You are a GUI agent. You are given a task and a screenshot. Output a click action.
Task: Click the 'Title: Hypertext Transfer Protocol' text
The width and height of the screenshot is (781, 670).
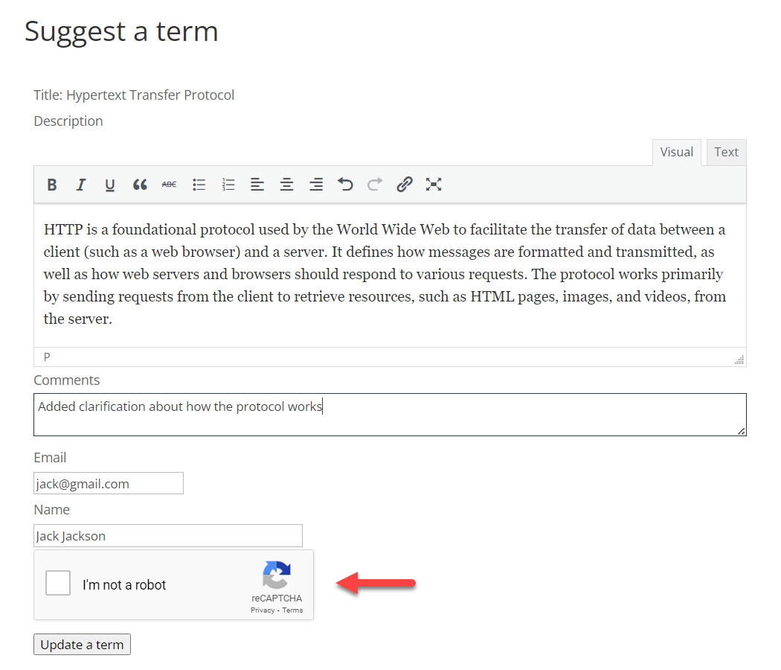pos(134,95)
